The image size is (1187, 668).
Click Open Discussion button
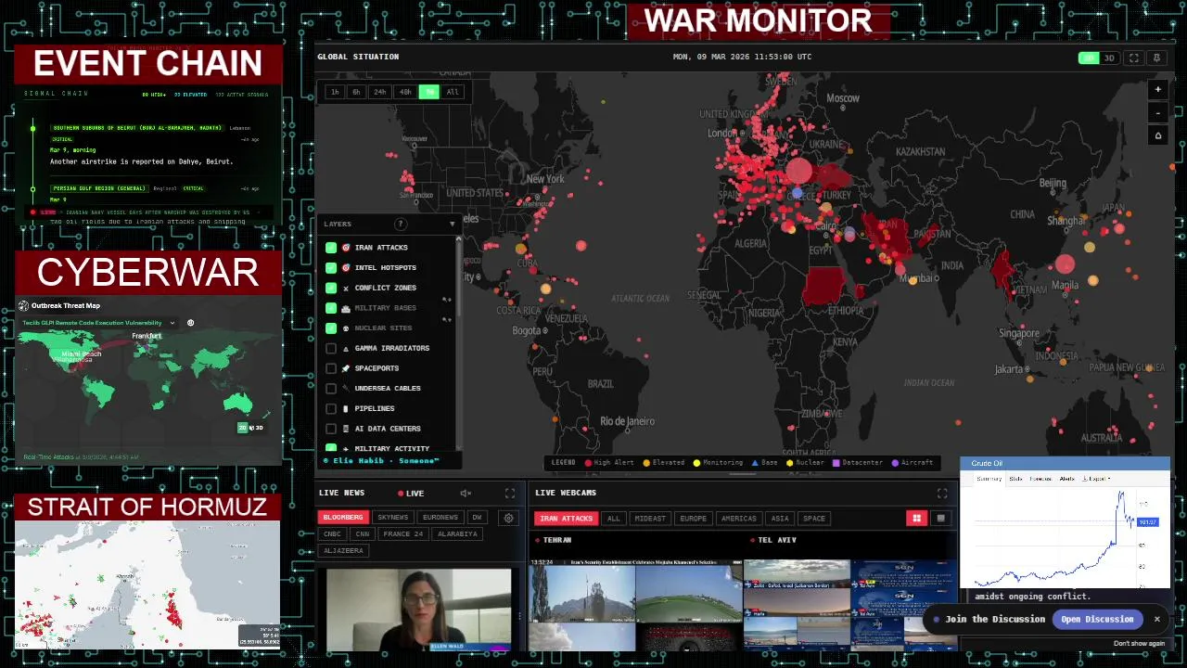coord(1097,619)
